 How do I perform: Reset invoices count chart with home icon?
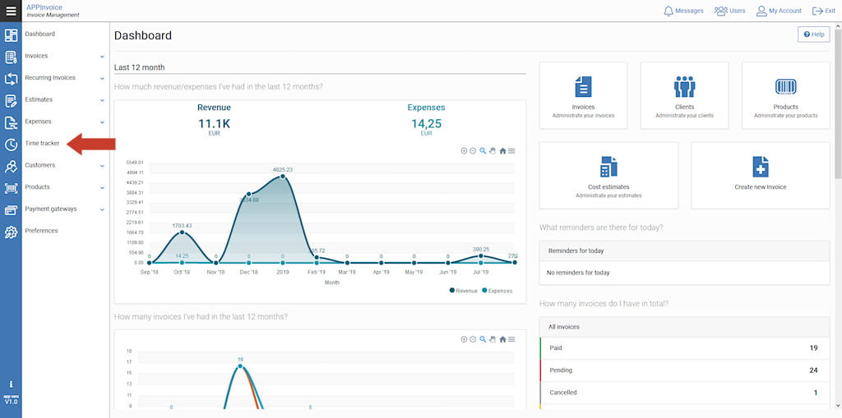pos(502,339)
